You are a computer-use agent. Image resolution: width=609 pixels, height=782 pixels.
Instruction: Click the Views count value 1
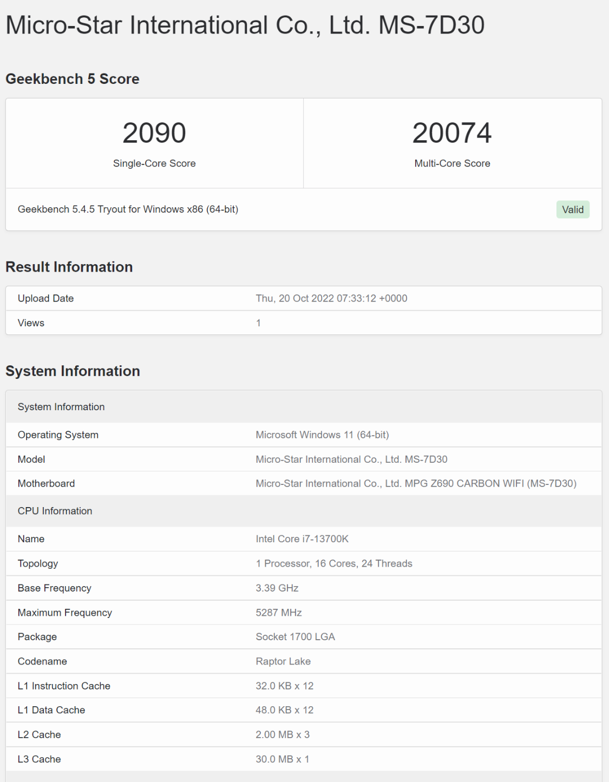[258, 323]
